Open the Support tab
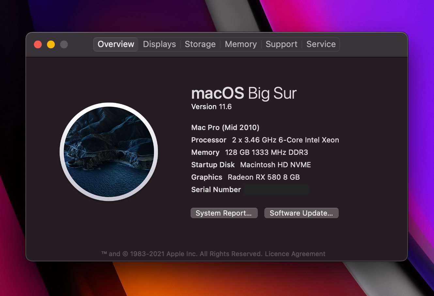 [x=281, y=44]
